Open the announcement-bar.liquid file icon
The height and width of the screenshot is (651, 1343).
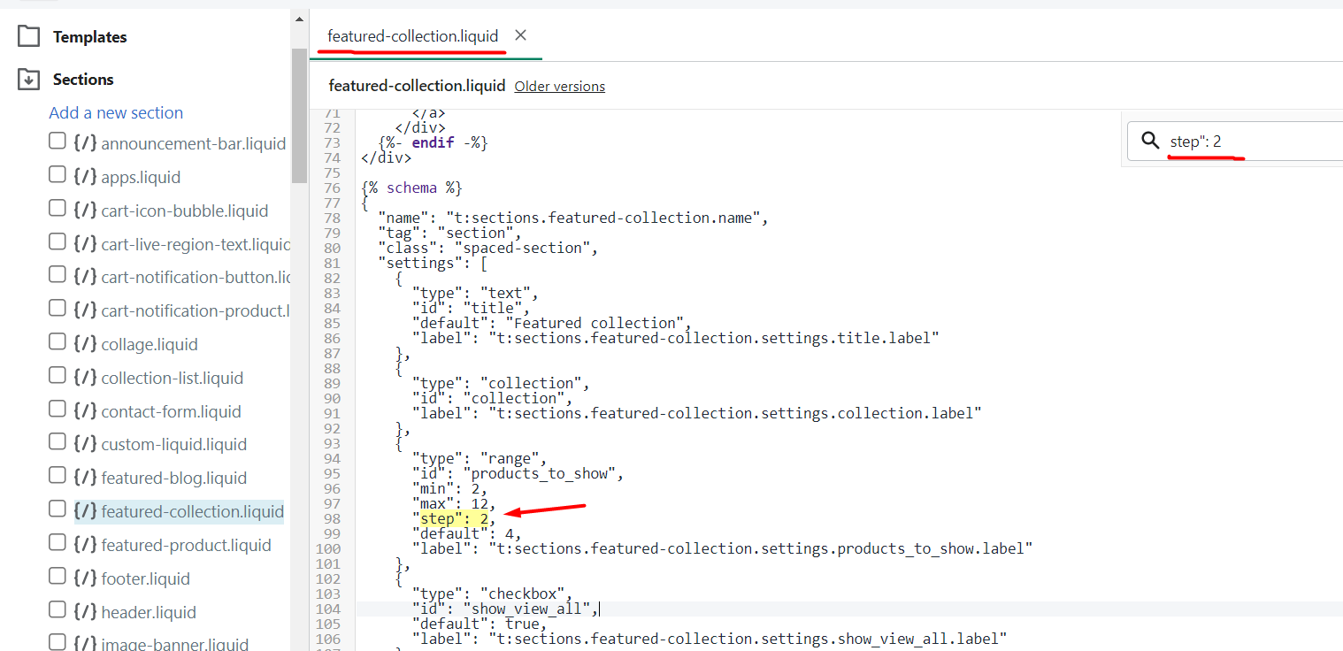85,143
